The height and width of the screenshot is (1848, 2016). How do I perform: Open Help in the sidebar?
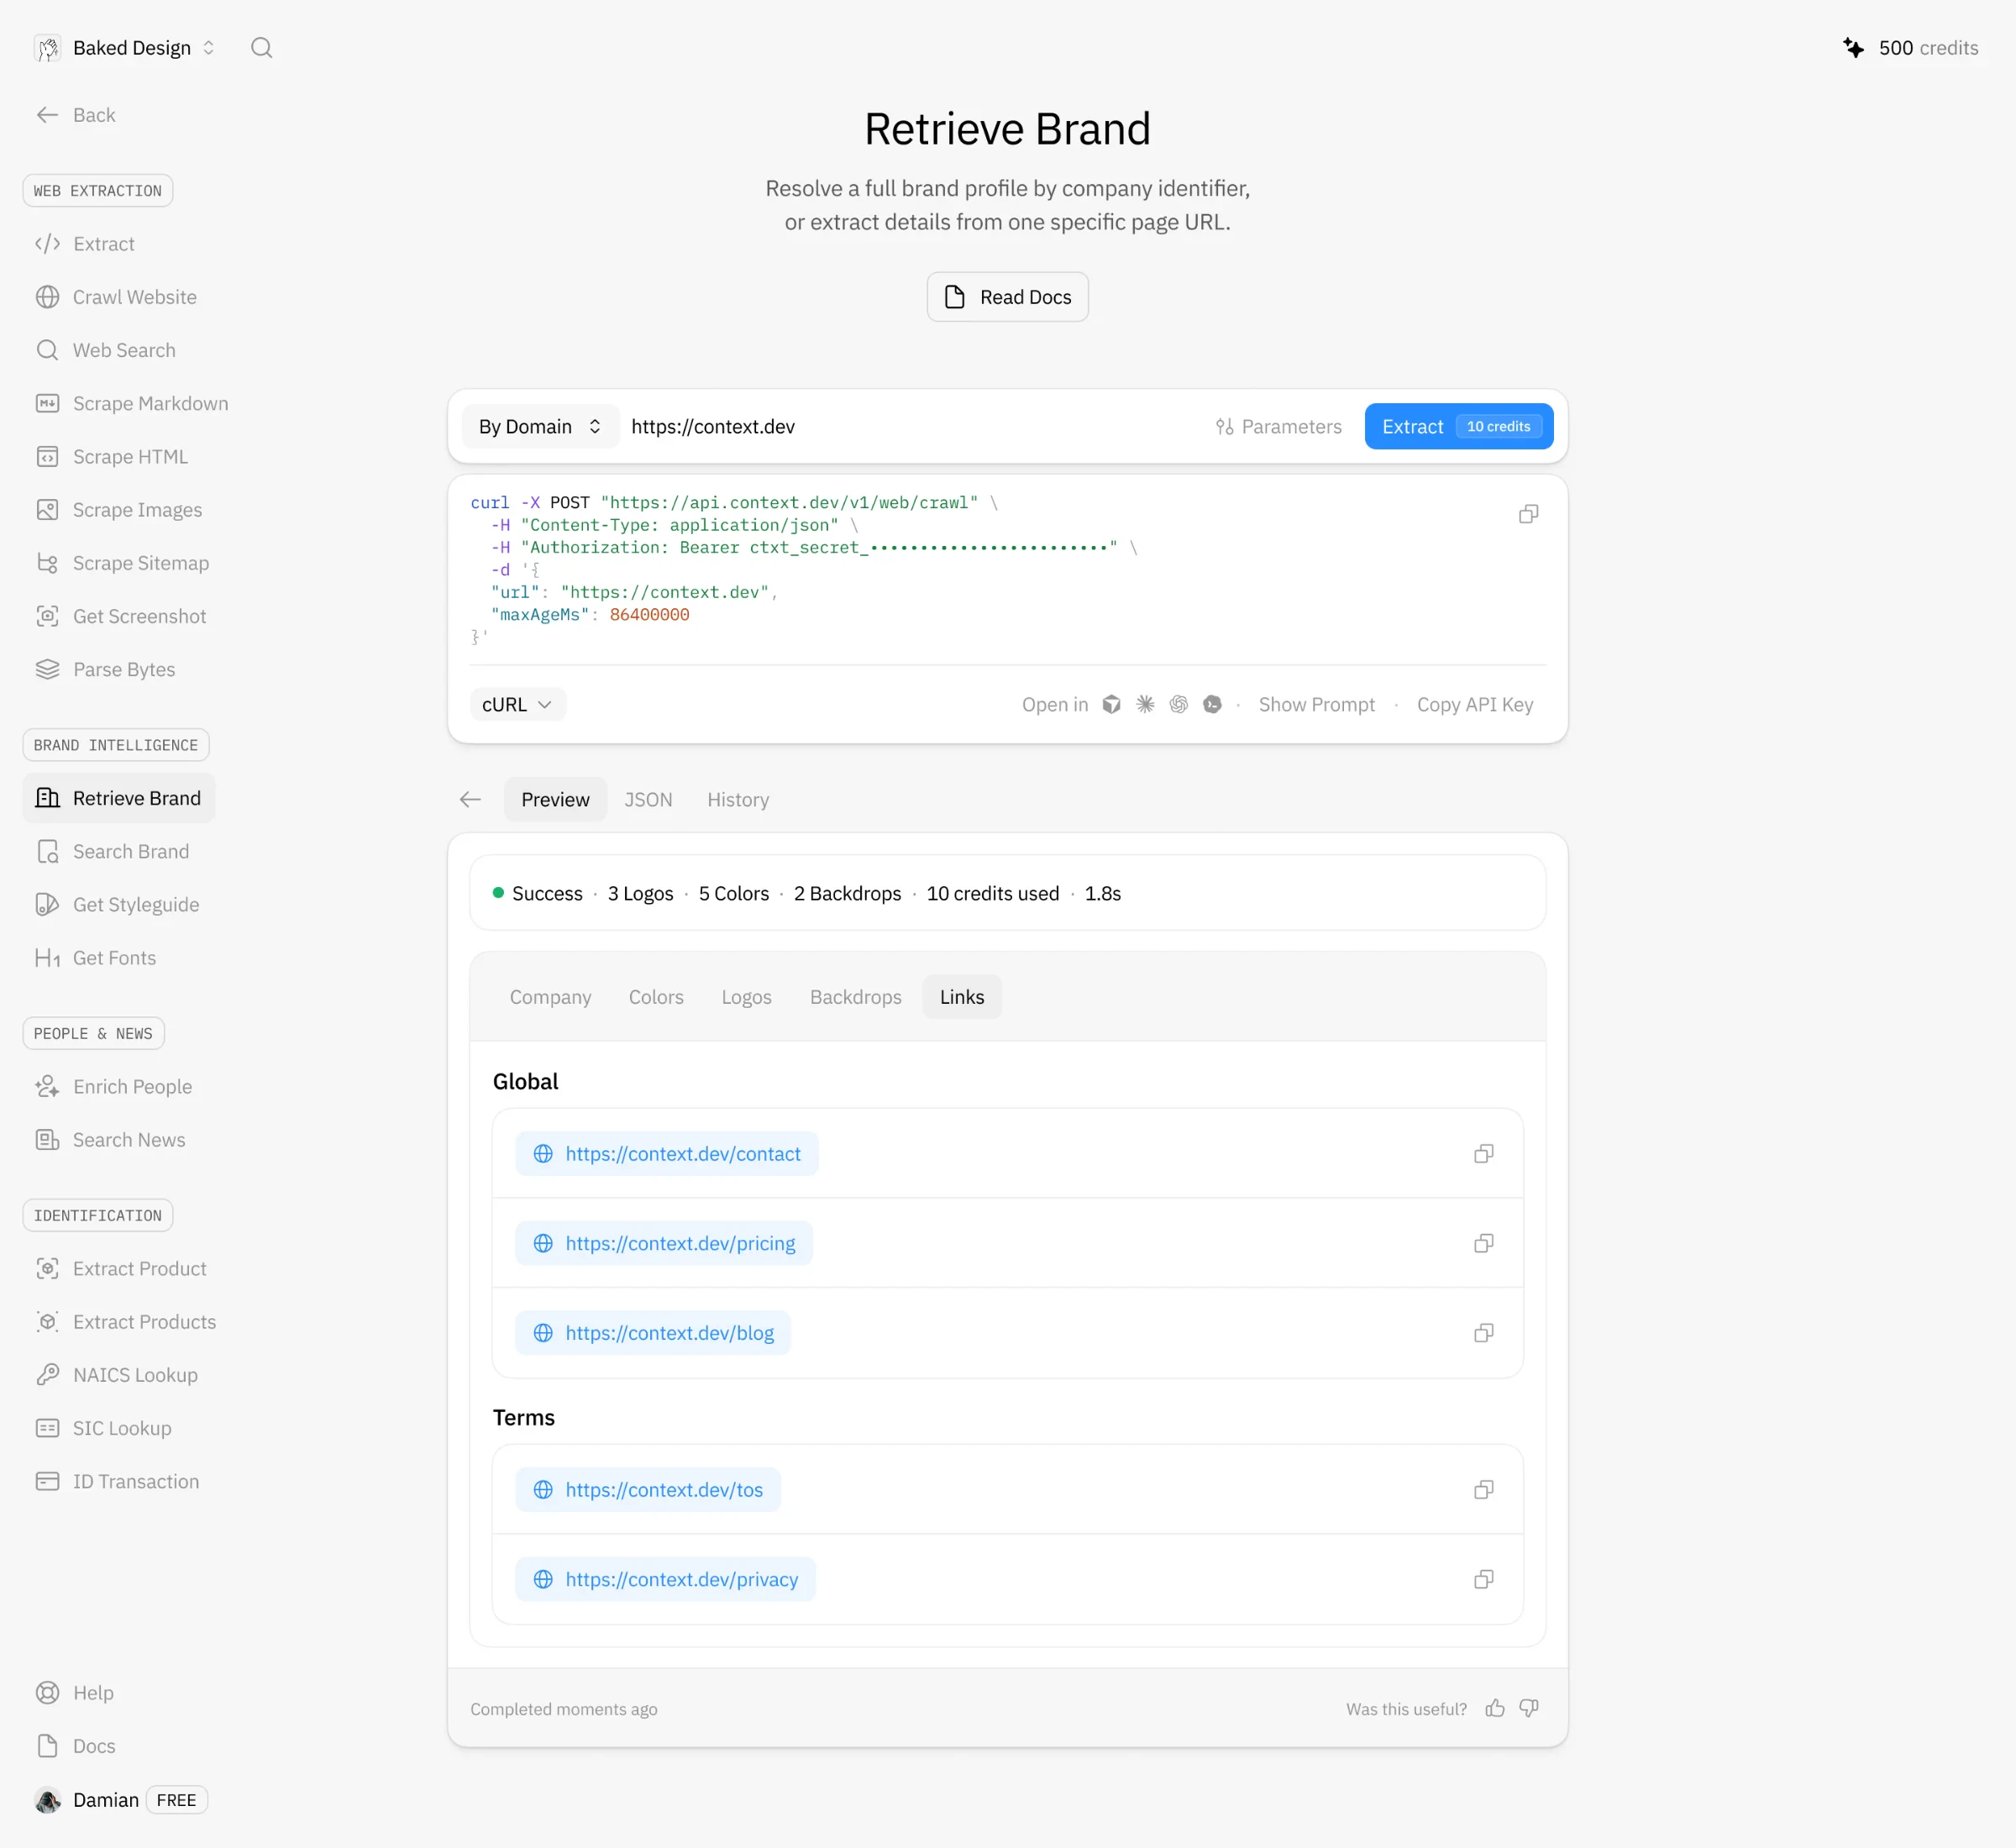click(75, 1692)
